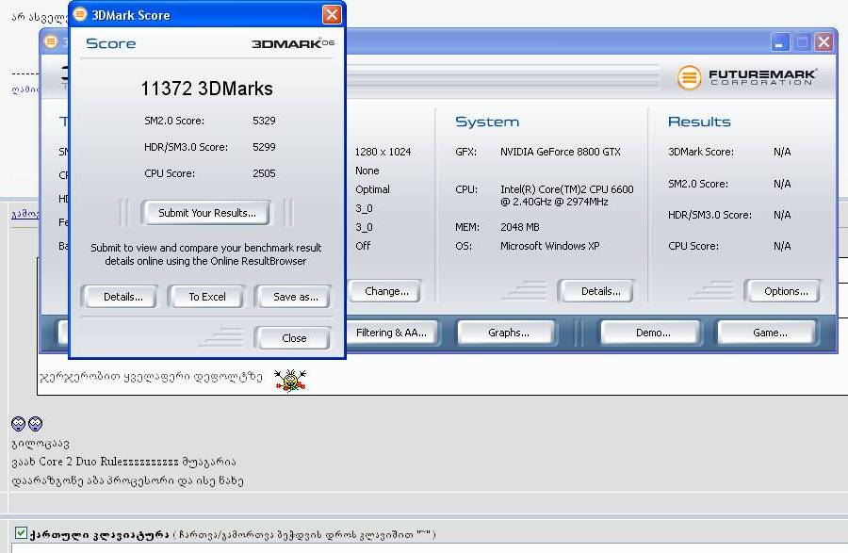Click the right blue wide-eyed emoticon

(x=35, y=423)
